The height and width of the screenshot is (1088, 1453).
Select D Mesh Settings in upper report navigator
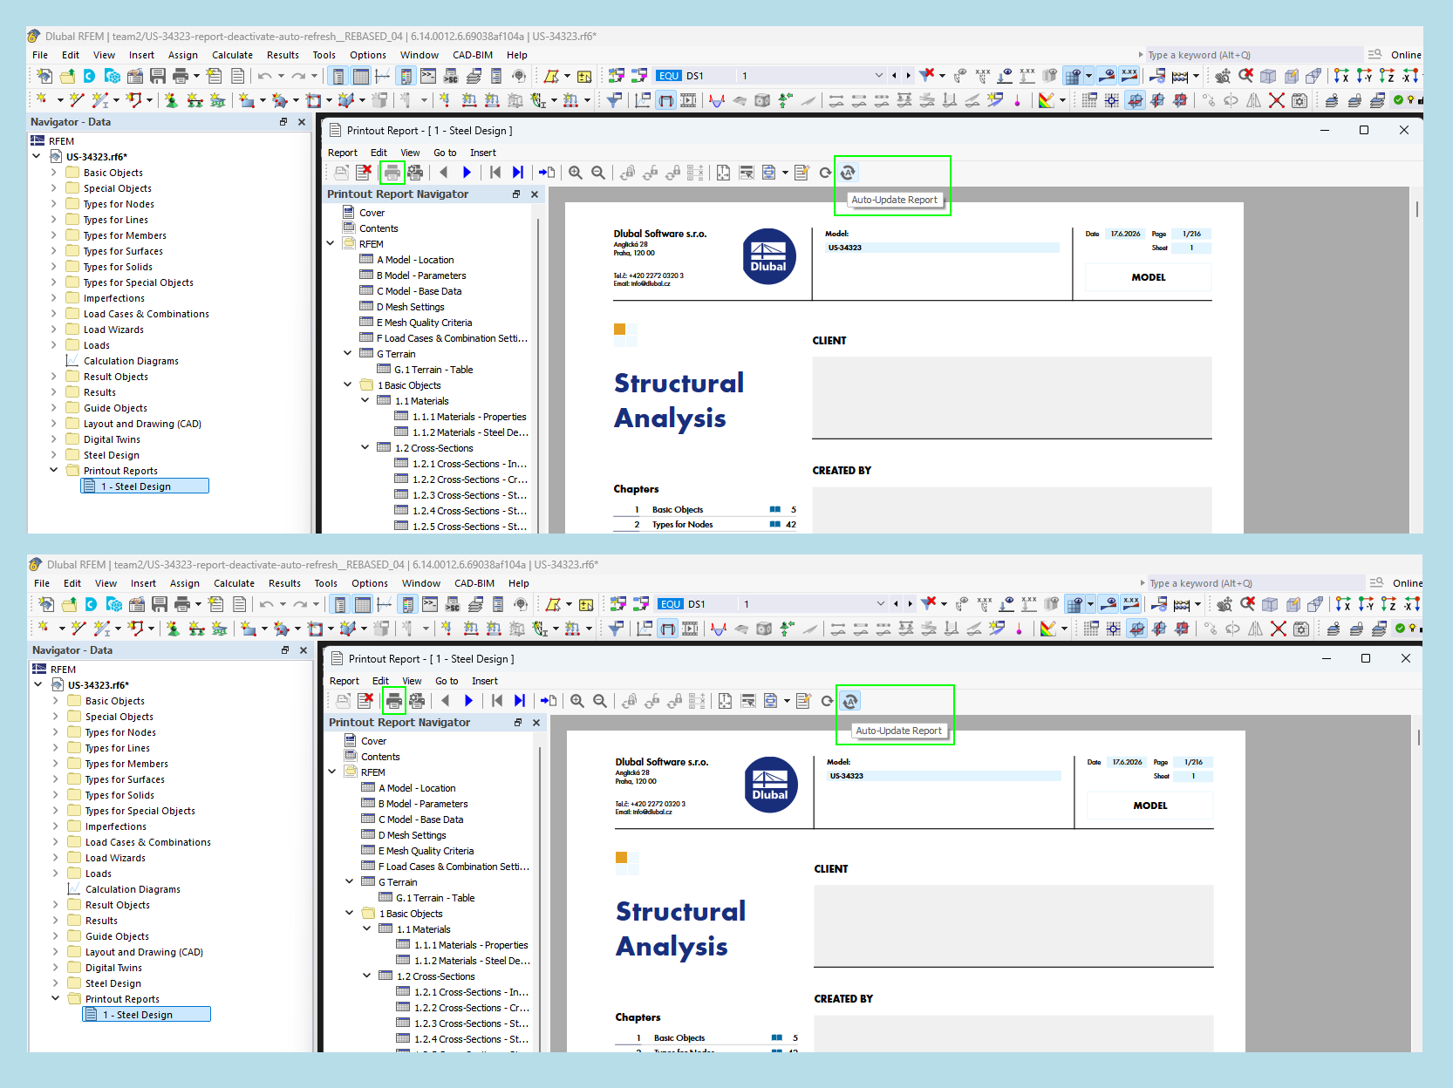click(411, 307)
